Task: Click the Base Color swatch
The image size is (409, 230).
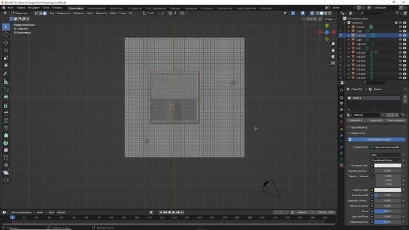Action: [x=388, y=165]
